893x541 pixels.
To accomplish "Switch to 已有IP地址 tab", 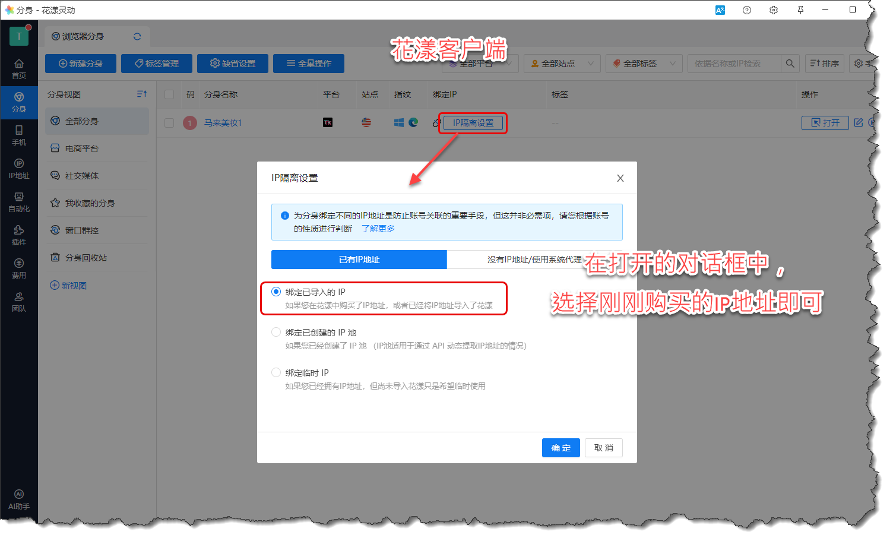I will click(x=359, y=260).
